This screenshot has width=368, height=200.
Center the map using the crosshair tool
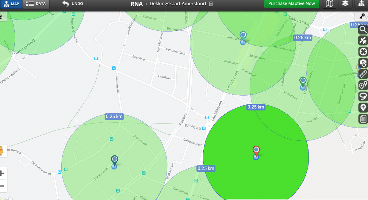pyautogui.click(x=363, y=51)
